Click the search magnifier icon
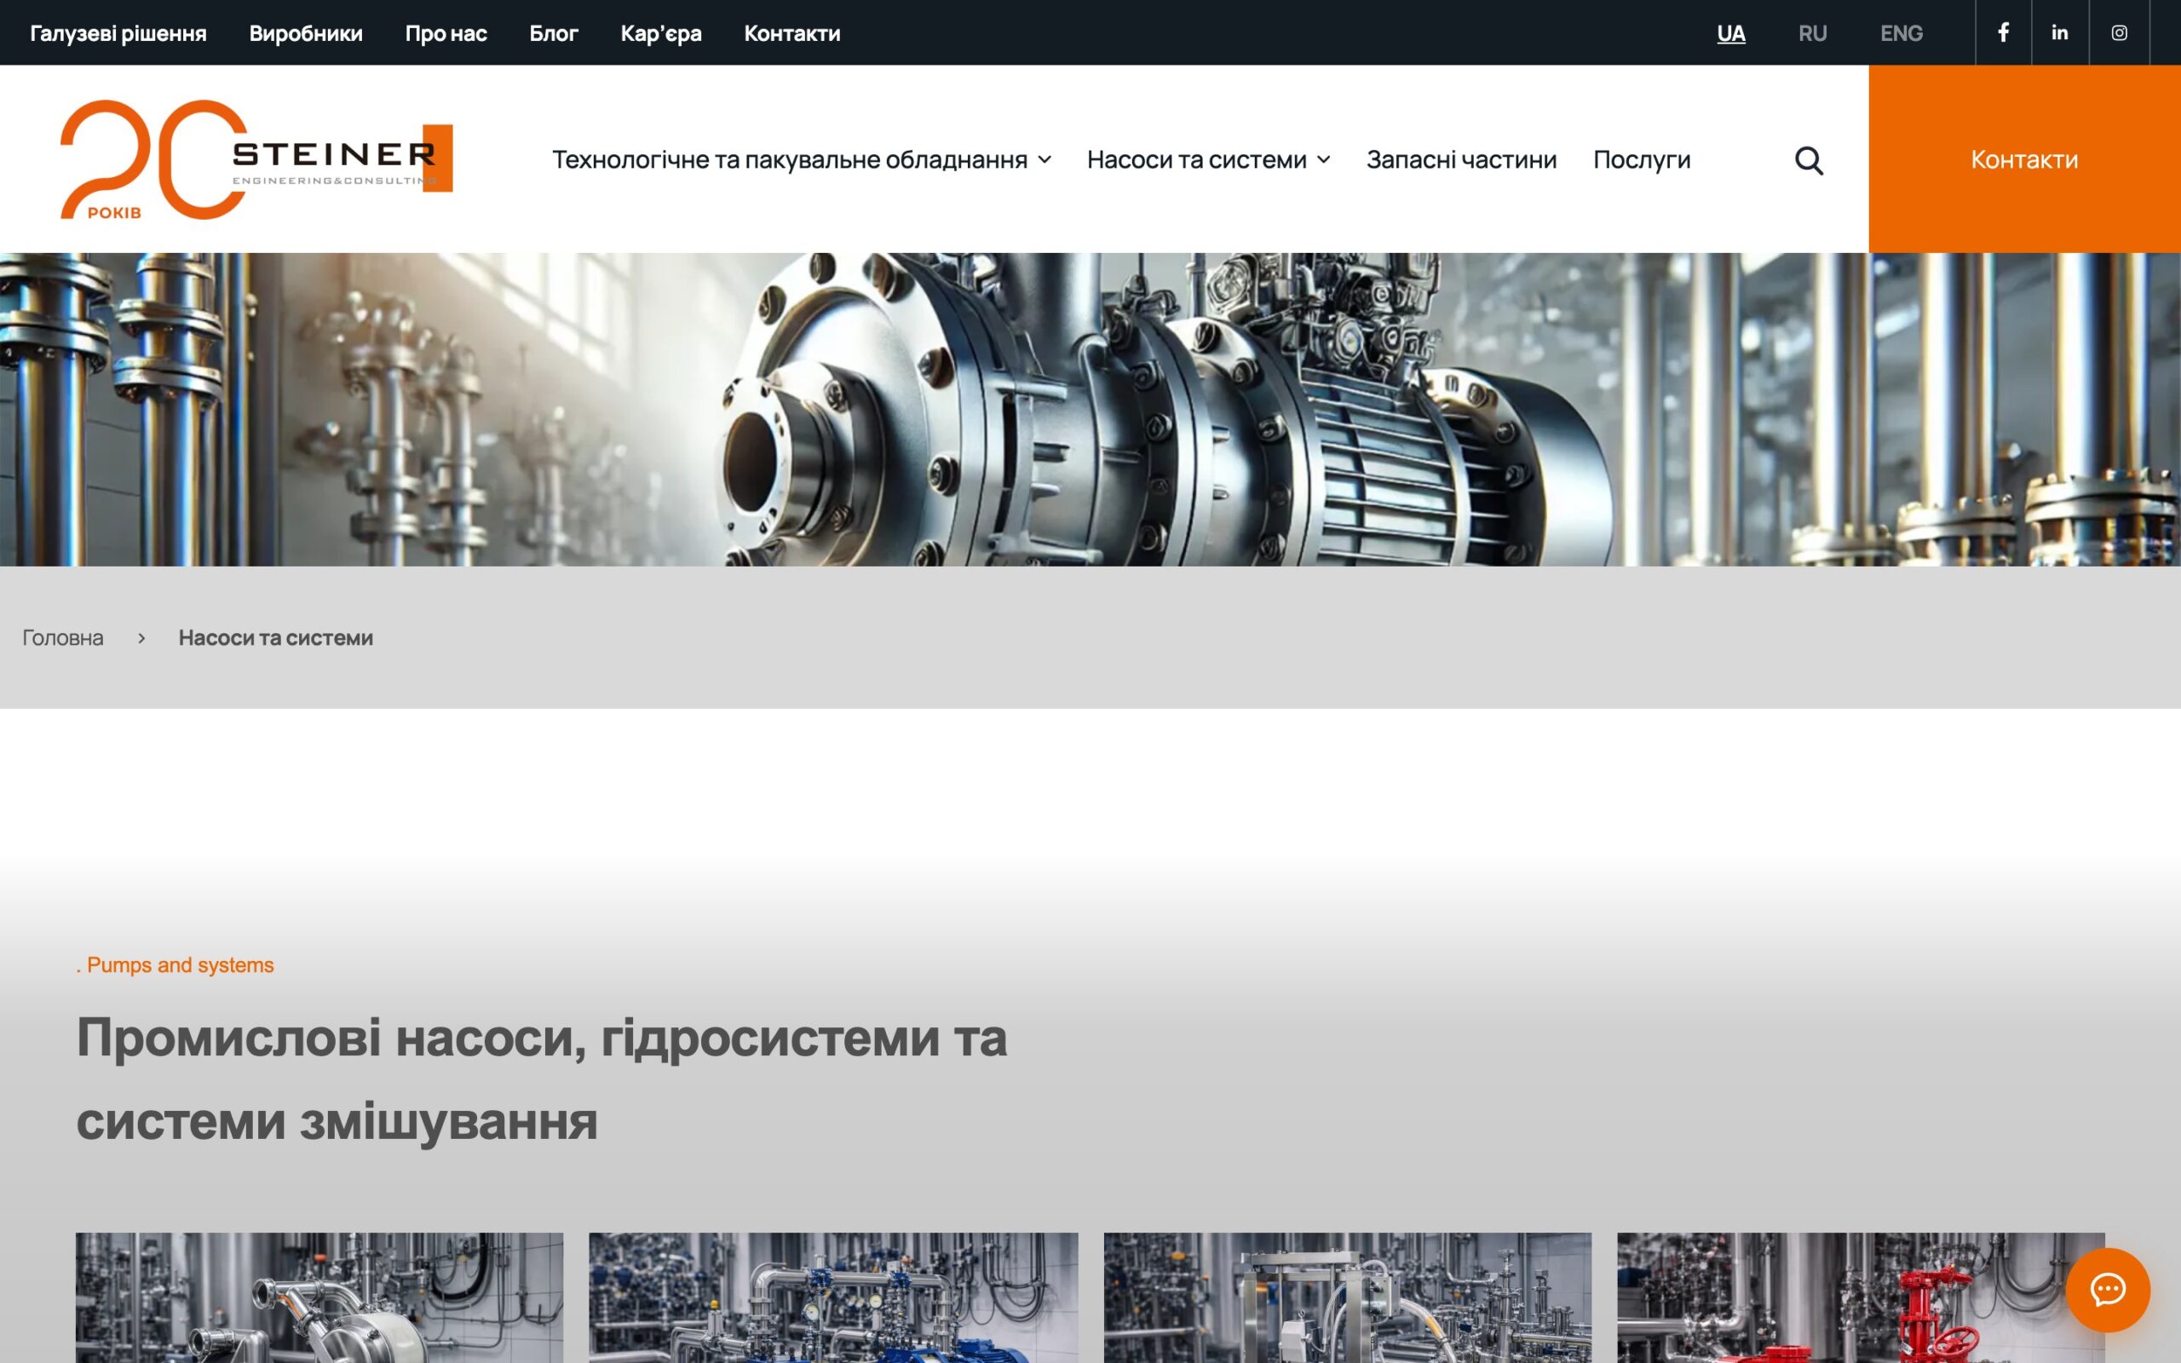 click(x=1808, y=160)
